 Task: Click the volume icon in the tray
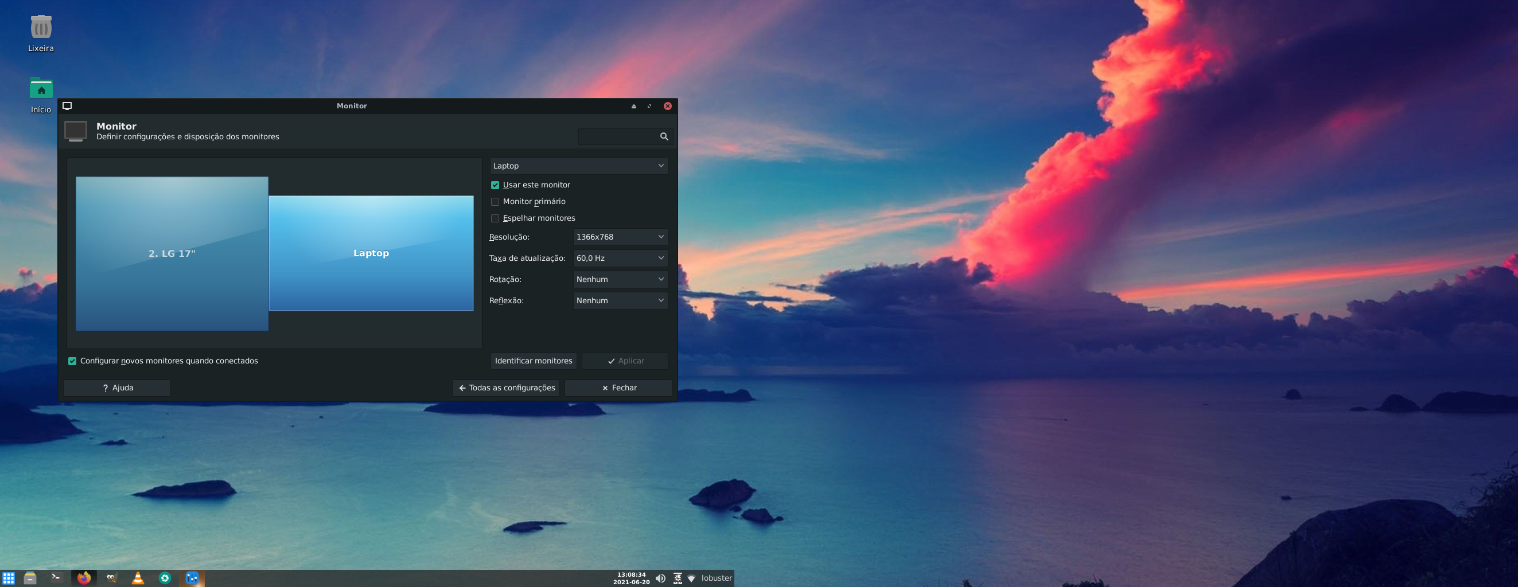point(660,578)
